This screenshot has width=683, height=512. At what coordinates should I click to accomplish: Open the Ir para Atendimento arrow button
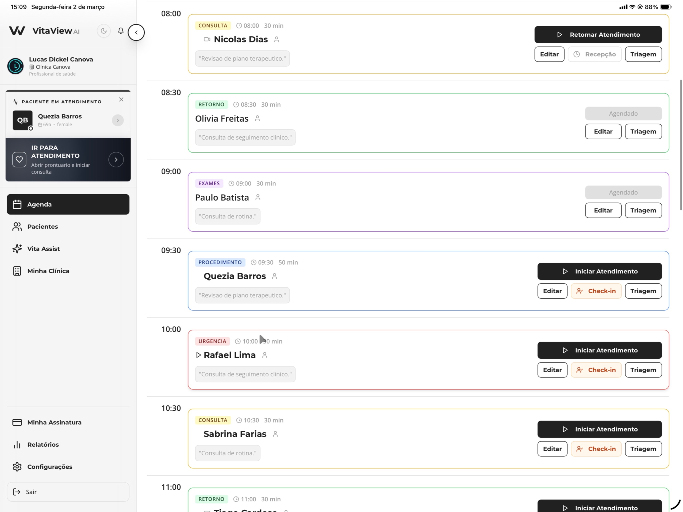[116, 160]
